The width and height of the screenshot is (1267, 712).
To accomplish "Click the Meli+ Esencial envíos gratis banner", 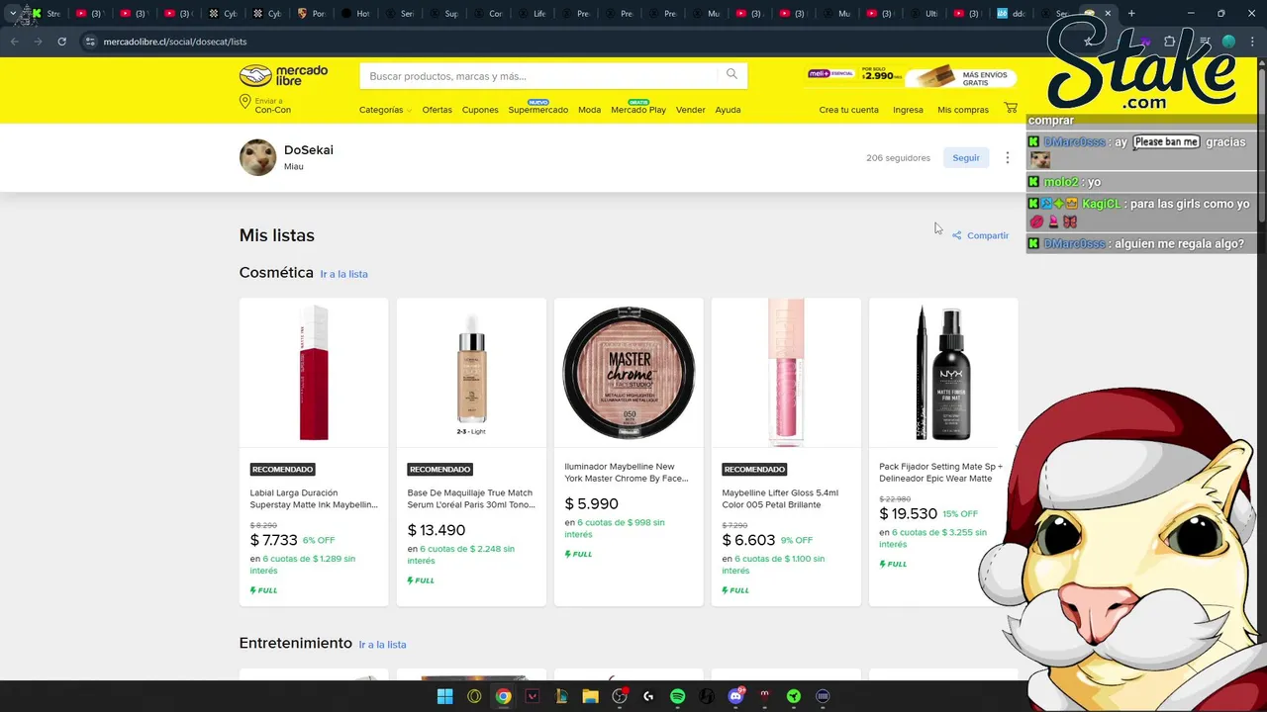I will 912,75.
